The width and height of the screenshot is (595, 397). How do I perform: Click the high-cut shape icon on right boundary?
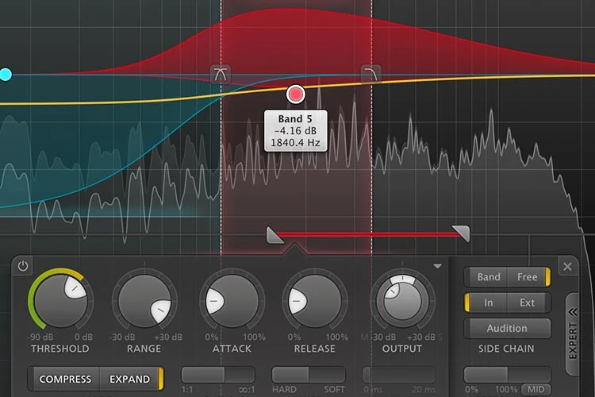370,73
